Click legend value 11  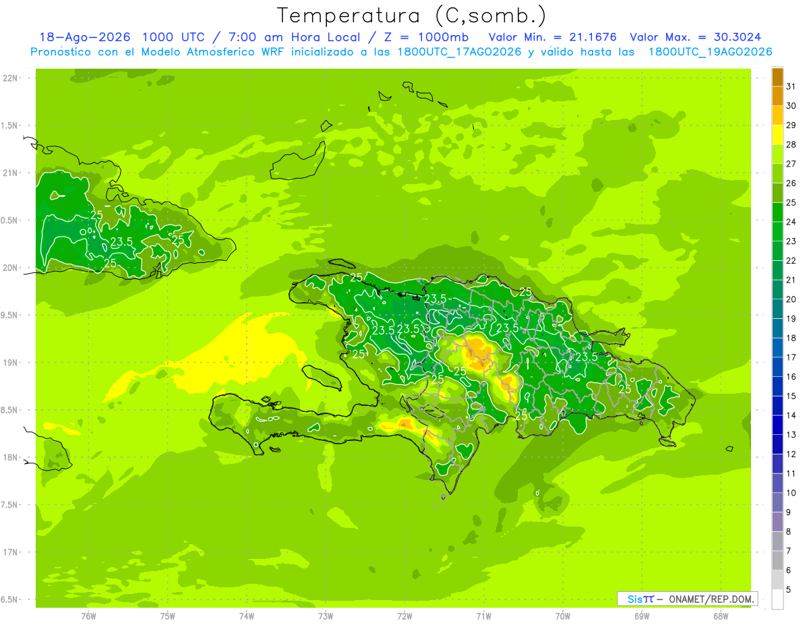[791, 473]
